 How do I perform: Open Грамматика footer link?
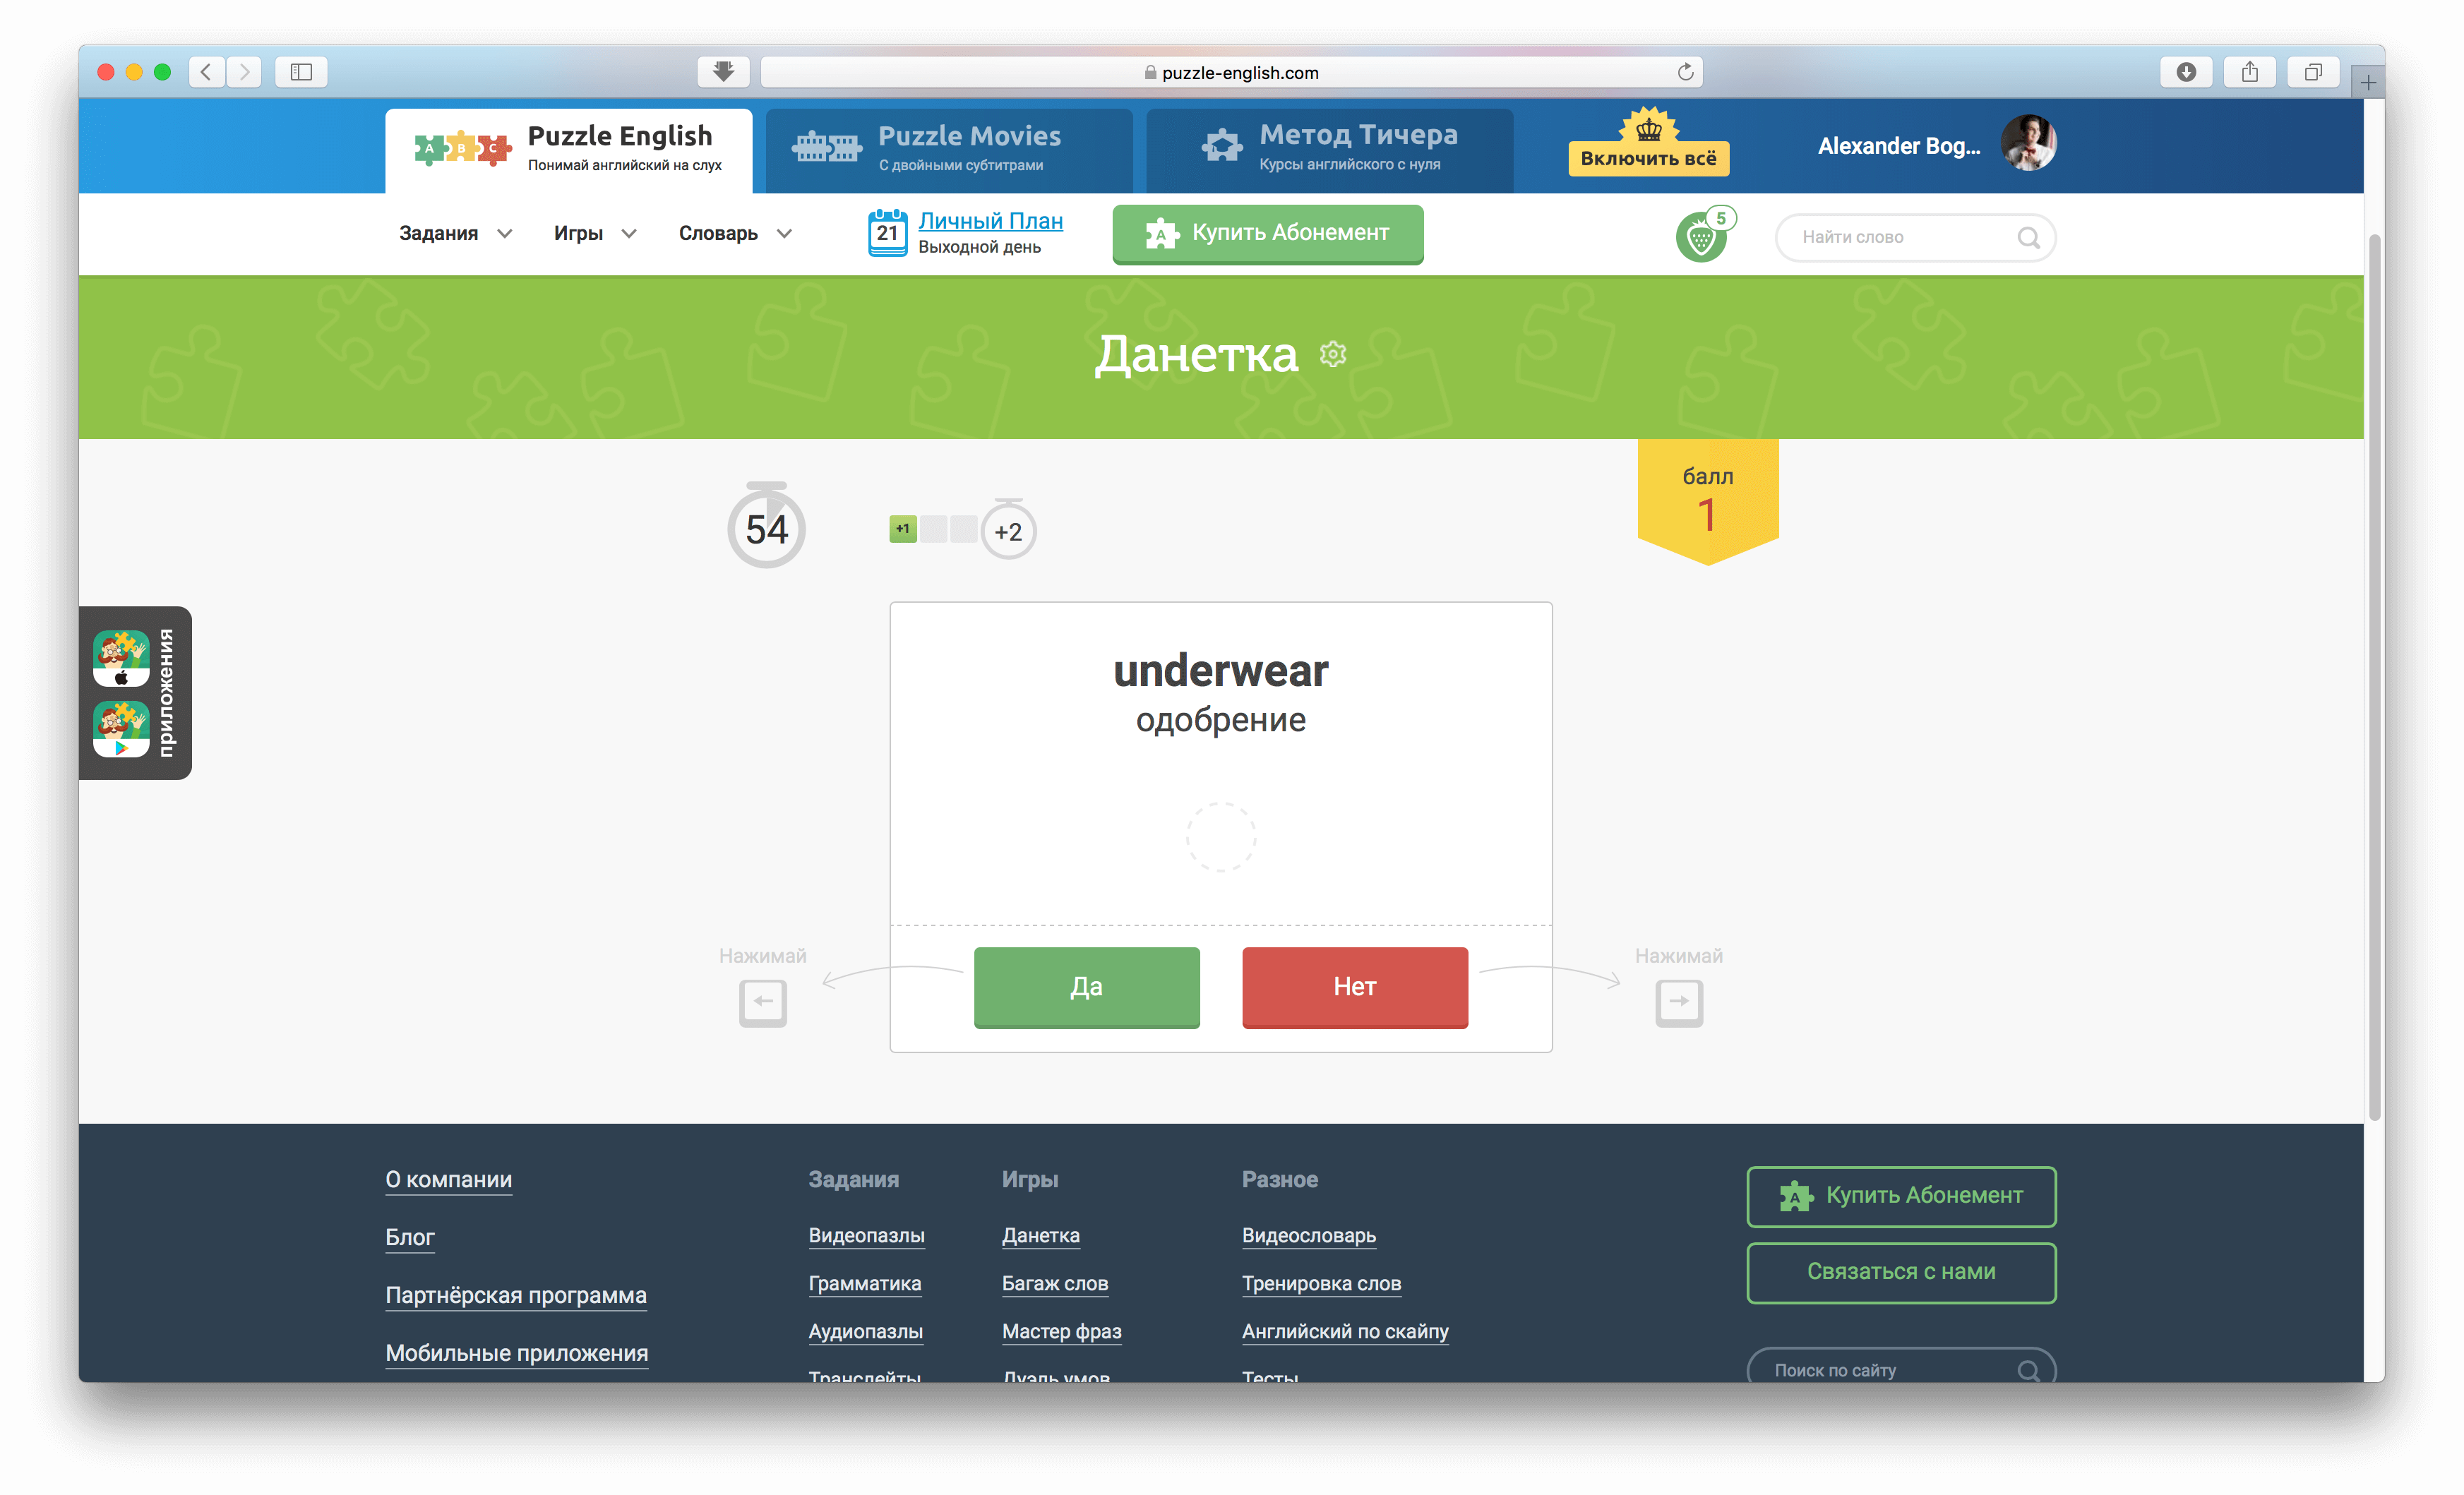(x=864, y=1284)
